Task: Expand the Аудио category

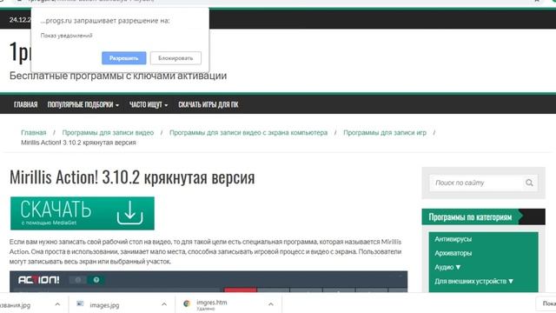Action: click(x=447, y=267)
